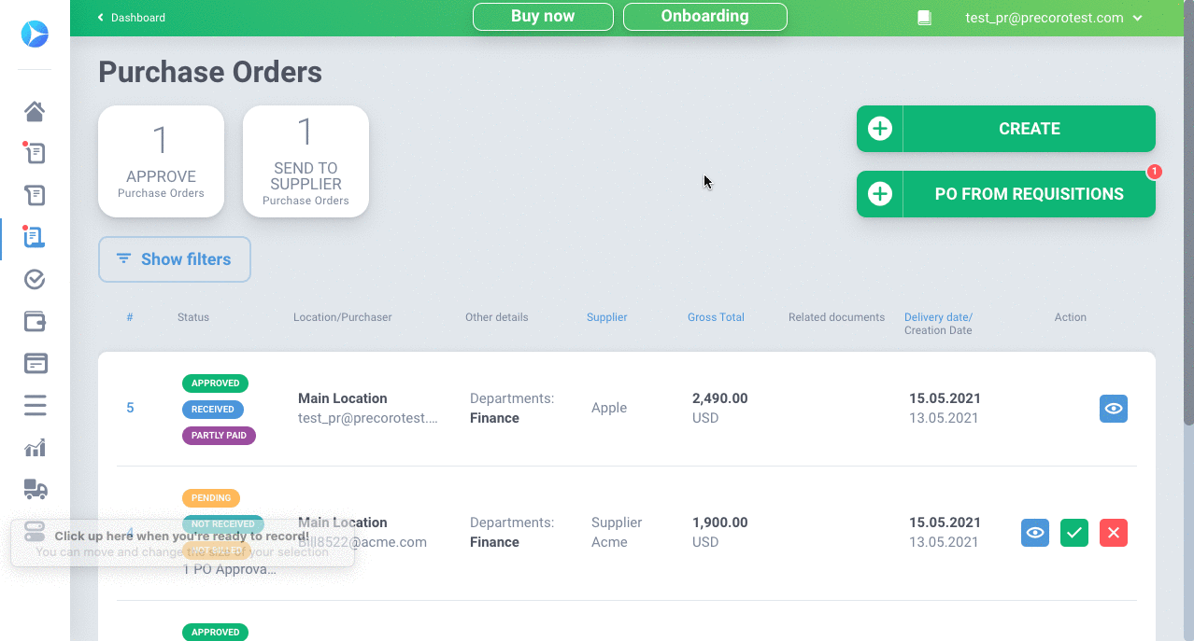Viewport: 1194px width, 641px height.
Task: Open the delivery truck sidebar icon
Action: pyautogui.click(x=35, y=489)
